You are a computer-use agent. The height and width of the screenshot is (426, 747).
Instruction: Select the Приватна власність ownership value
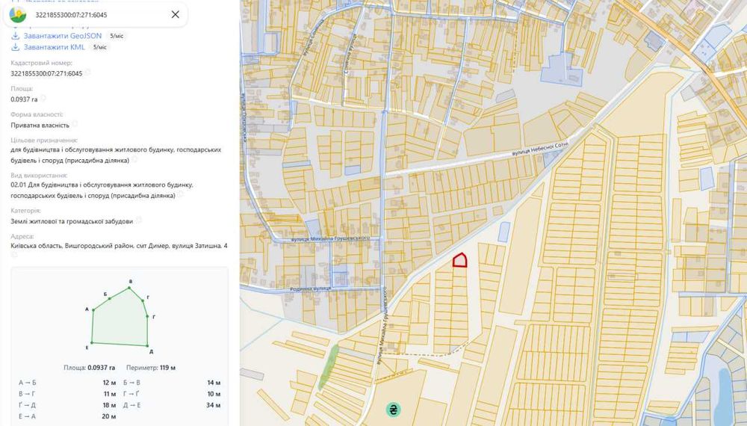click(x=40, y=125)
